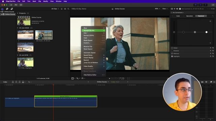Image resolution: width=216 pixels, height=121 pixels.
Task: Open the transform tool dropdown icon
Action: pyautogui.click(x=73, y=78)
